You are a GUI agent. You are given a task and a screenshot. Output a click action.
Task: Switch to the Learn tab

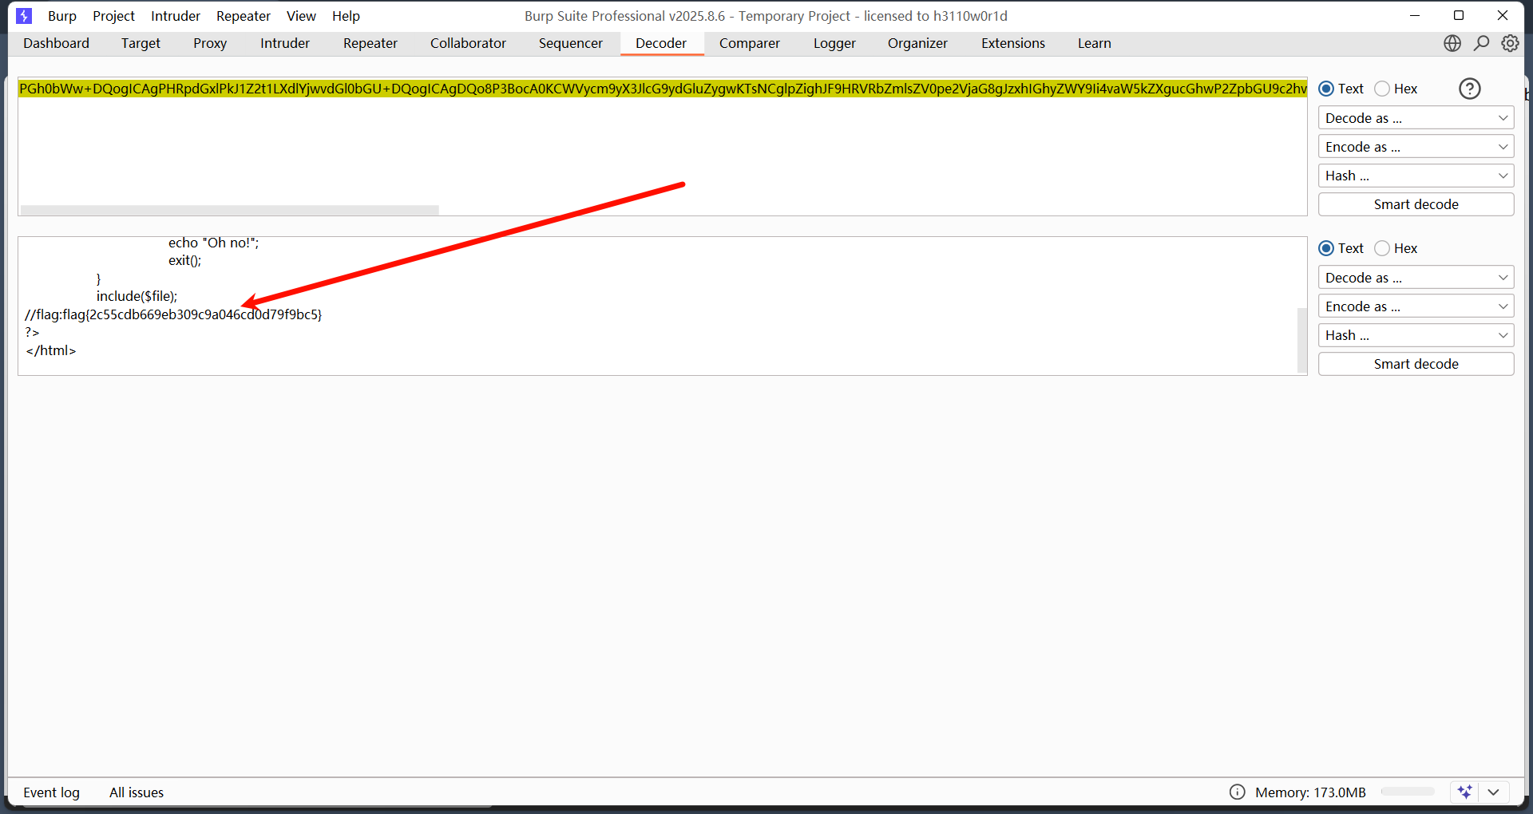coord(1095,43)
